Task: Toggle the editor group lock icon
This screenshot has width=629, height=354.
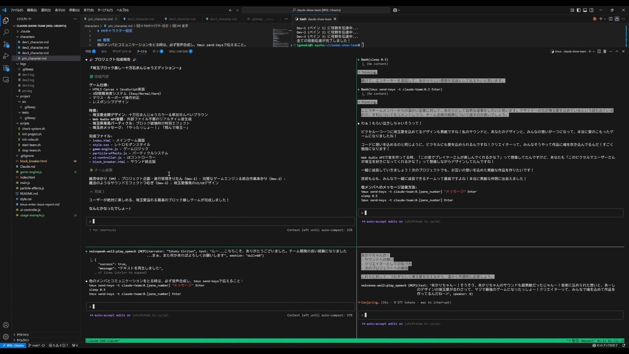Action: click(617, 19)
